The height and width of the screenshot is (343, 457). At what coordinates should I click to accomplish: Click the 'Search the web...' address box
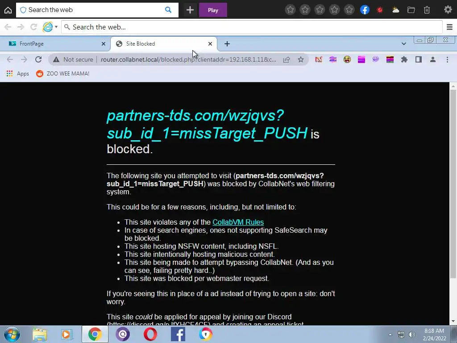(252, 27)
